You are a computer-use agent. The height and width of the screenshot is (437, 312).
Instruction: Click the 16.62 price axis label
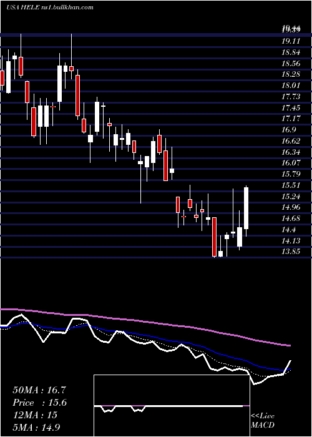[x=291, y=140]
